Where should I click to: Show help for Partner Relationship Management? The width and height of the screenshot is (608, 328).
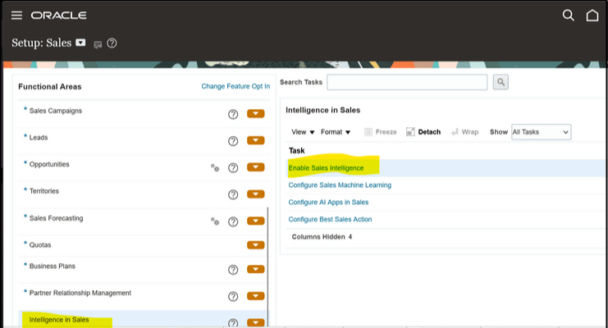click(x=233, y=296)
